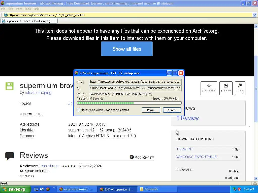Launch K-Meleon from the quick launch bar
258x193 pixels.
click(x=48, y=189)
